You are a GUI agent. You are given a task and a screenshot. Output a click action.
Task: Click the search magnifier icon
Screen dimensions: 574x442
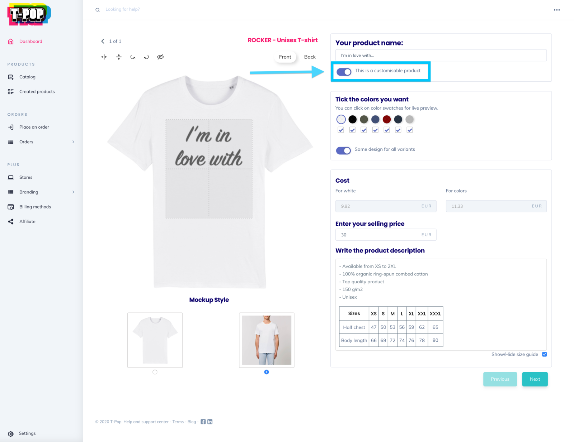click(98, 10)
